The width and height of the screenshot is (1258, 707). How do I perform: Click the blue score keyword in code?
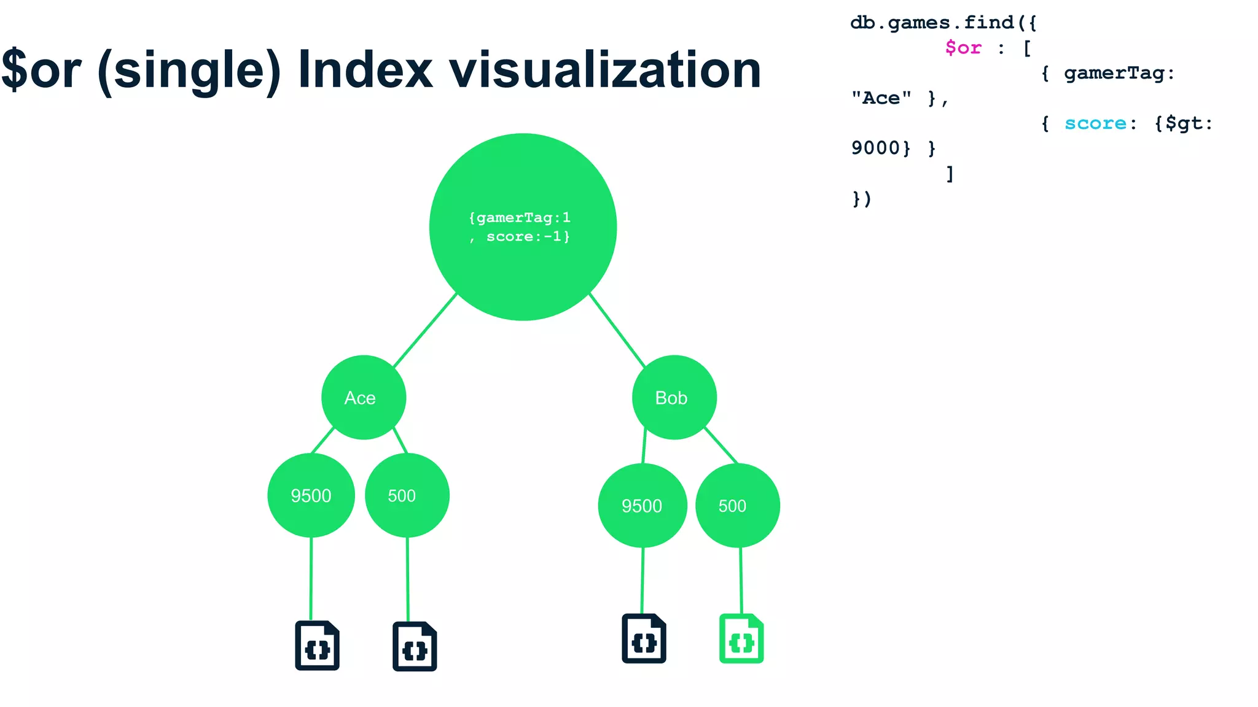click(1095, 123)
